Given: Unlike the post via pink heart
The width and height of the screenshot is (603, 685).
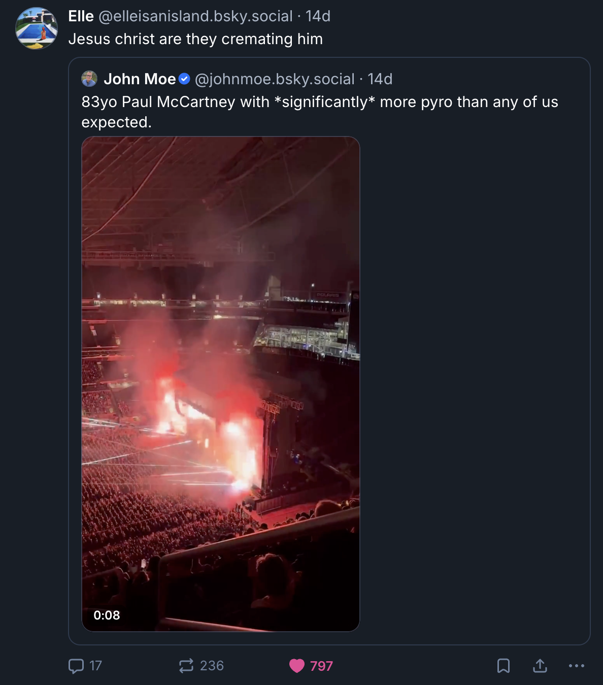Looking at the screenshot, I should point(297,666).
